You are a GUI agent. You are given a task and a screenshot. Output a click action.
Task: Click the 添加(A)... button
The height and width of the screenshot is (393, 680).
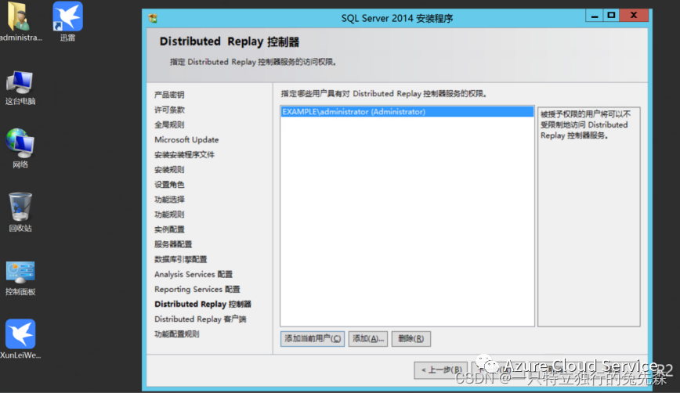click(367, 338)
